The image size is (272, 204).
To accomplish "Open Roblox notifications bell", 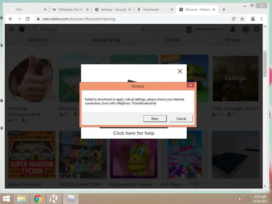I will point(233,29).
